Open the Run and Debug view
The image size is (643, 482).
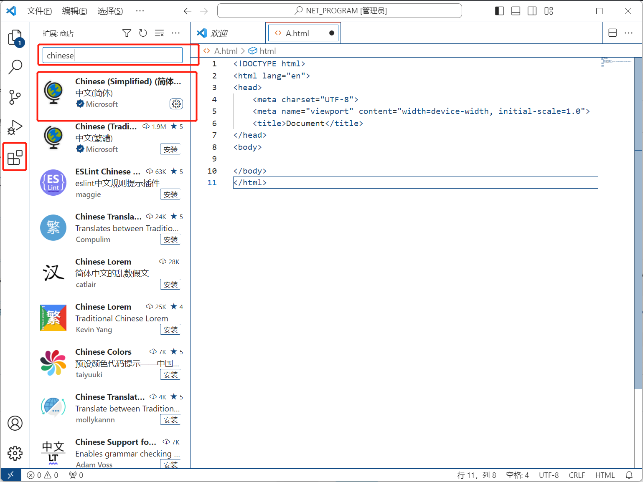point(15,127)
